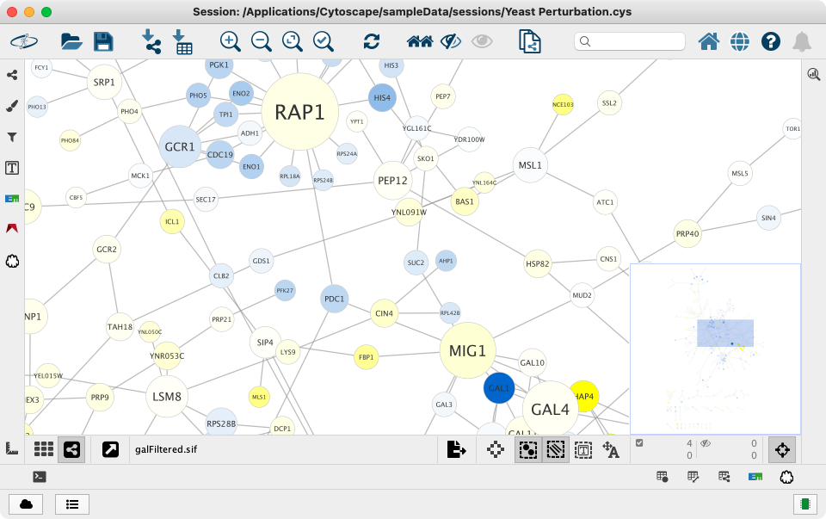Hide selected nodes and edges with the eye-slash icon
This screenshot has height=519, width=826.
tap(451, 41)
